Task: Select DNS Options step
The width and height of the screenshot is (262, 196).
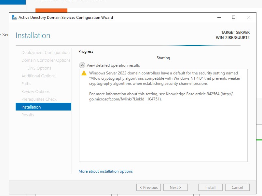Action: point(39,68)
